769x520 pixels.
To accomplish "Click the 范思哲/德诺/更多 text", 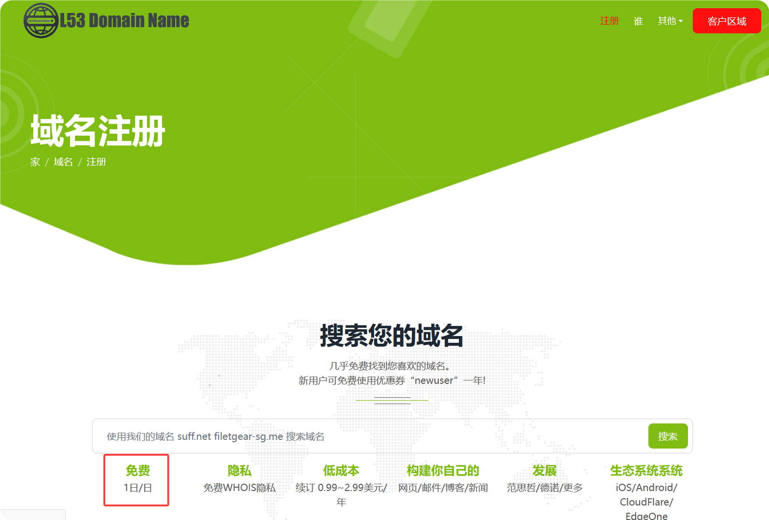I will point(545,488).
